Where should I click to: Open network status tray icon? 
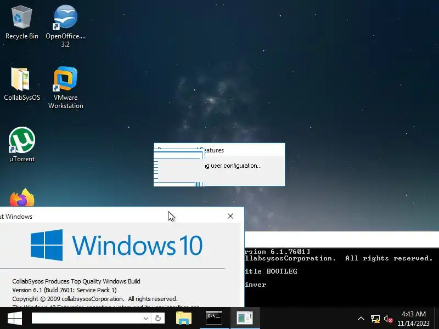coord(375,319)
